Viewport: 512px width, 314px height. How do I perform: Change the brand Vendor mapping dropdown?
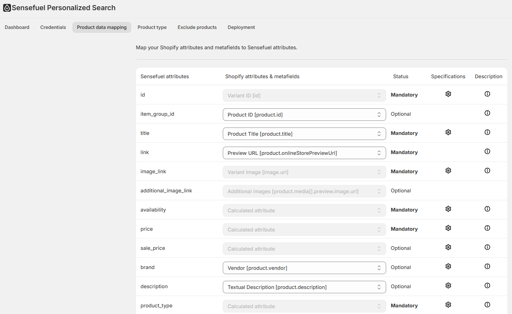(x=304, y=268)
